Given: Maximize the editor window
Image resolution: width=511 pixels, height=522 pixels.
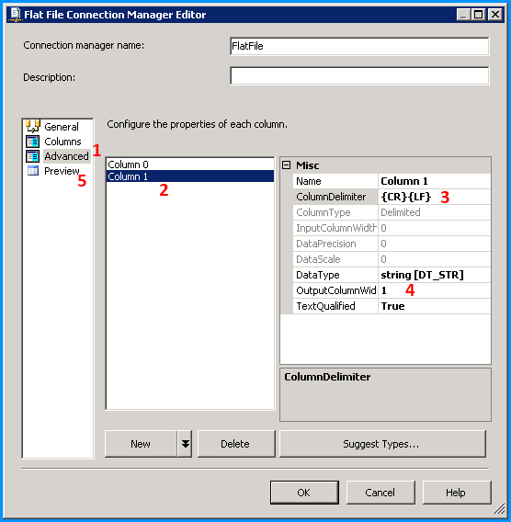Looking at the screenshot, I should (479, 15).
